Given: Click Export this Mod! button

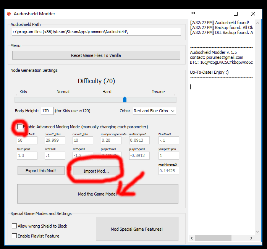Looking at the screenshot, I should coord(41,171).
